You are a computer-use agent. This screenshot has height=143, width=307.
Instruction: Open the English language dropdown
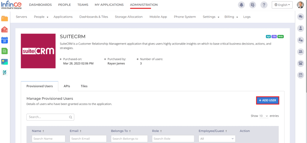point(282,5)
